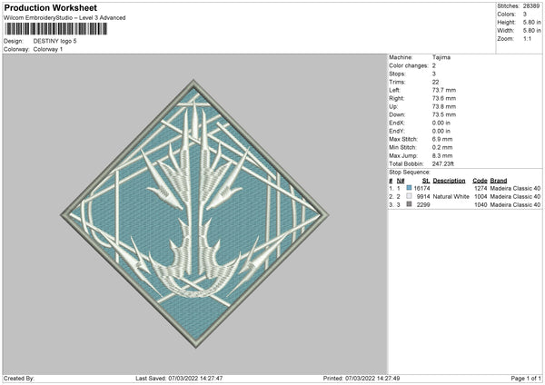Click the 'Stop Sequence:' heading

[410, 173]
